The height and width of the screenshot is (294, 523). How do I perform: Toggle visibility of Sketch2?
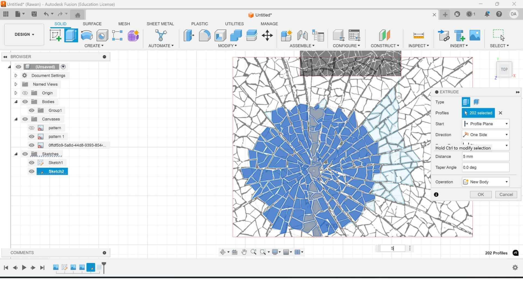[x=32, y=171]
